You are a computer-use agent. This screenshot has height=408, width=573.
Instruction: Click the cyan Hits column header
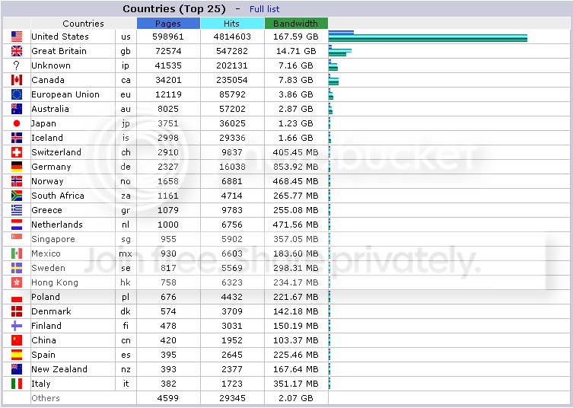232,24
